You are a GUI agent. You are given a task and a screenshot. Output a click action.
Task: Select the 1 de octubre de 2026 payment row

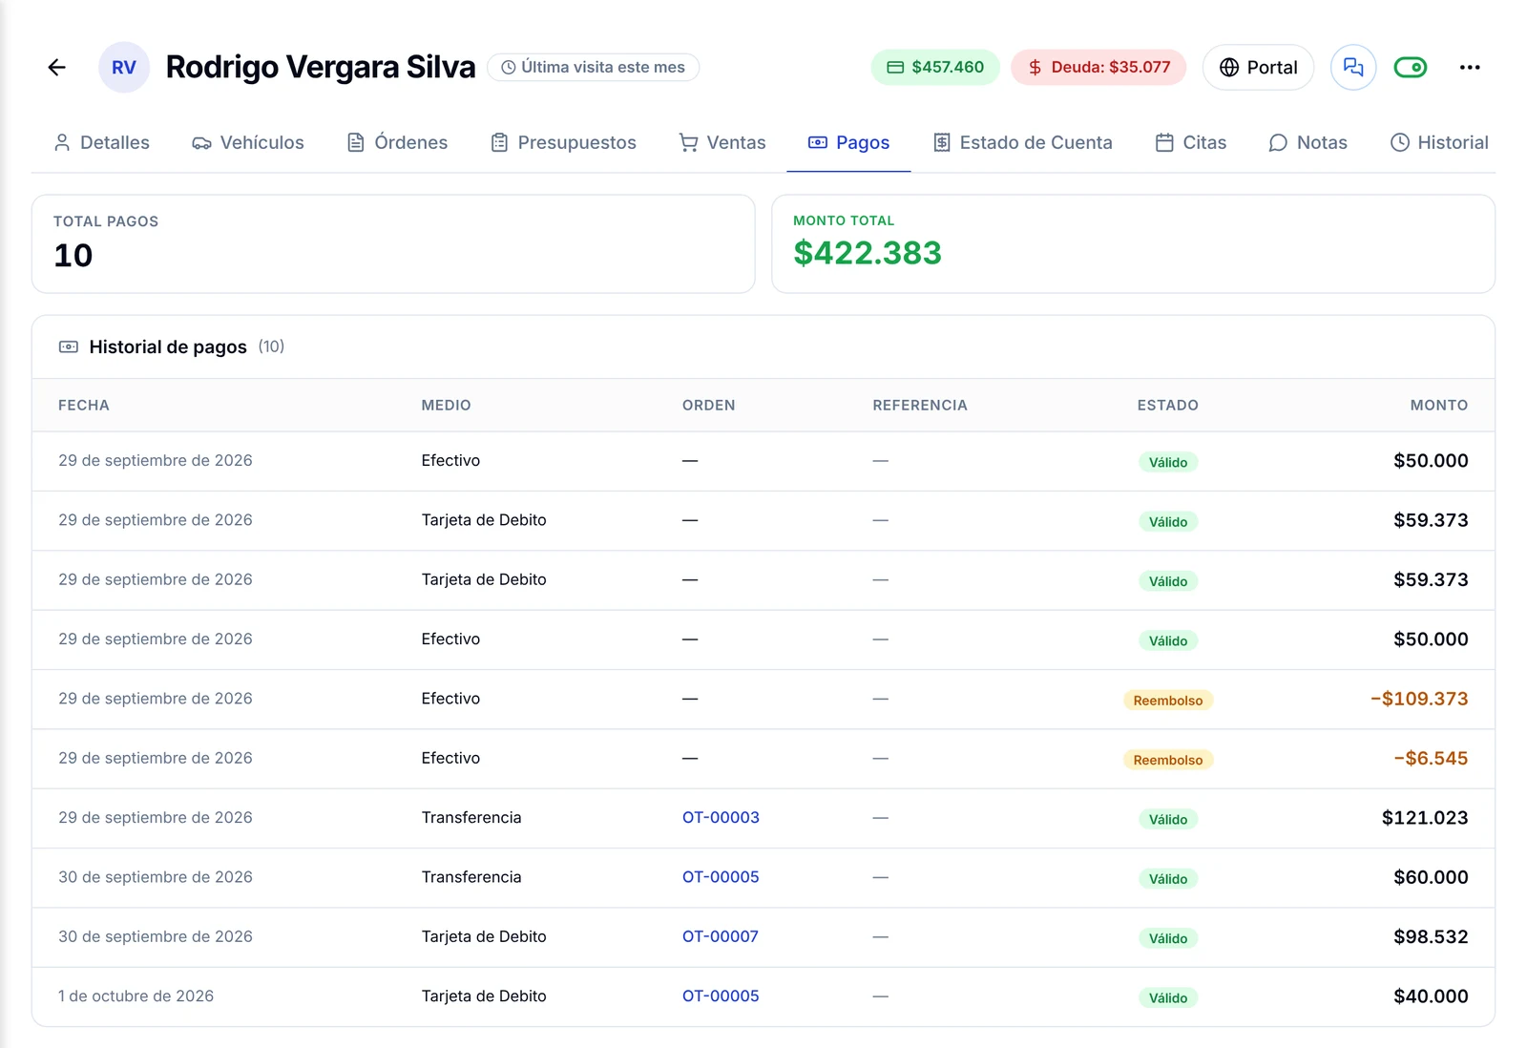(x=763, y=996)
